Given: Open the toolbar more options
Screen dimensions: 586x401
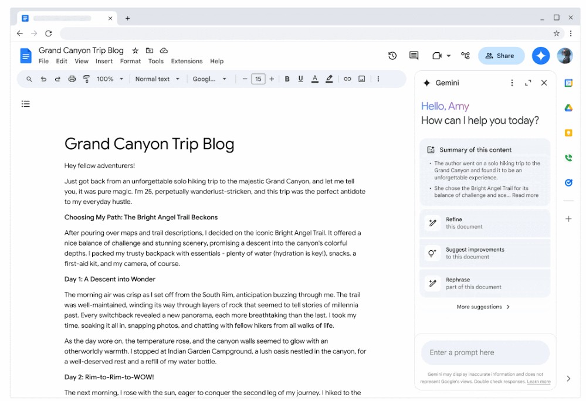Looking at the screenshot, I should click(378, 79).
